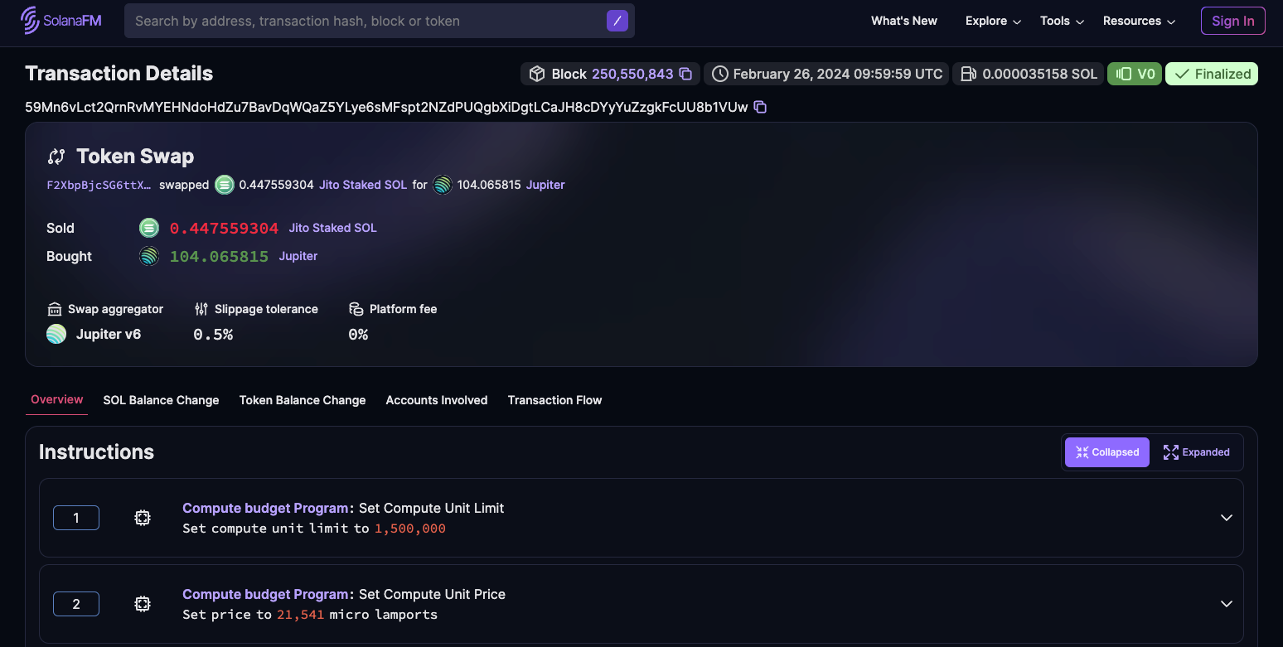Click the Jupiter v6 aggregator name
1283x647 pixels.
(109, 335)
